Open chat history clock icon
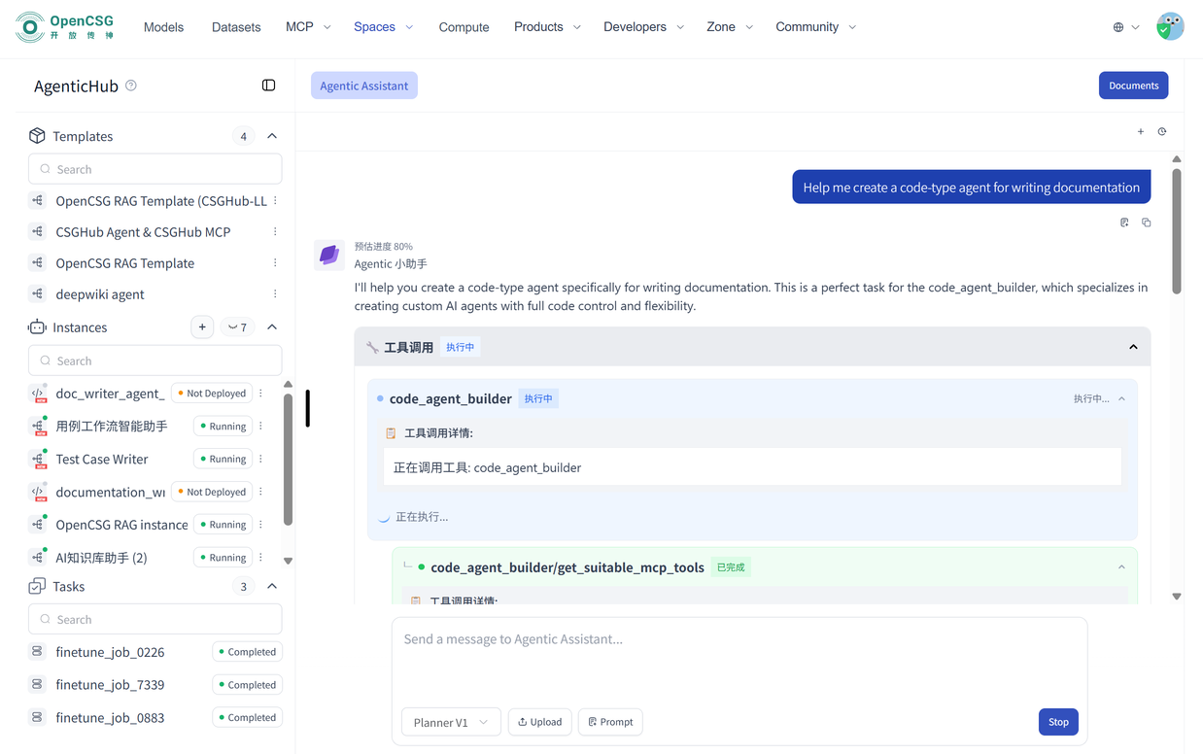Viewport: 1203px width, 754px height. [x=1162, y=131]
